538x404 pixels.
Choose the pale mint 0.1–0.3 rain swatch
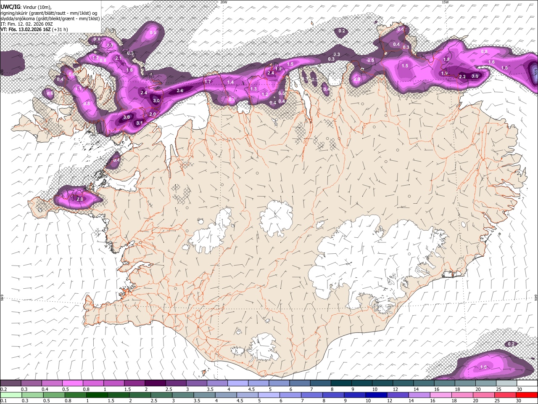11,395
